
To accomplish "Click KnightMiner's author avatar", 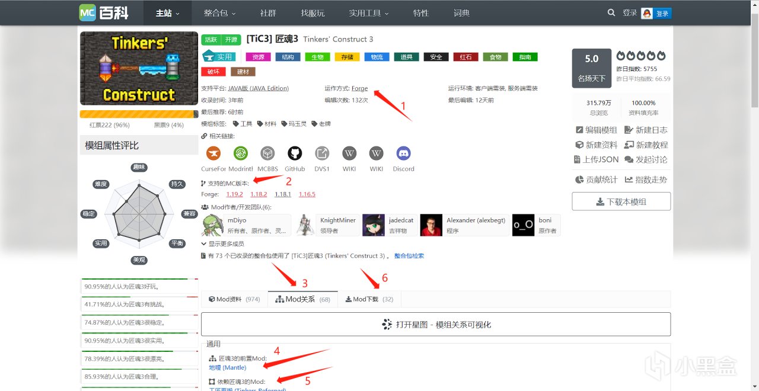I will click(x=306, y=225).
